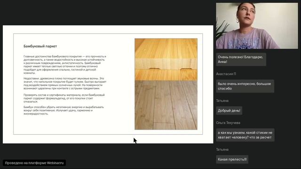
Task: Click chat author name 'Анастасия П'
Action: pos(226,74)
